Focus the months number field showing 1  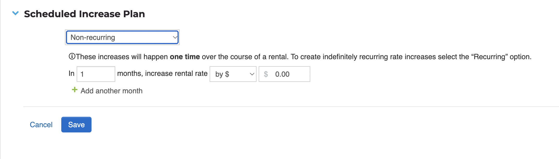click(96, 74)
